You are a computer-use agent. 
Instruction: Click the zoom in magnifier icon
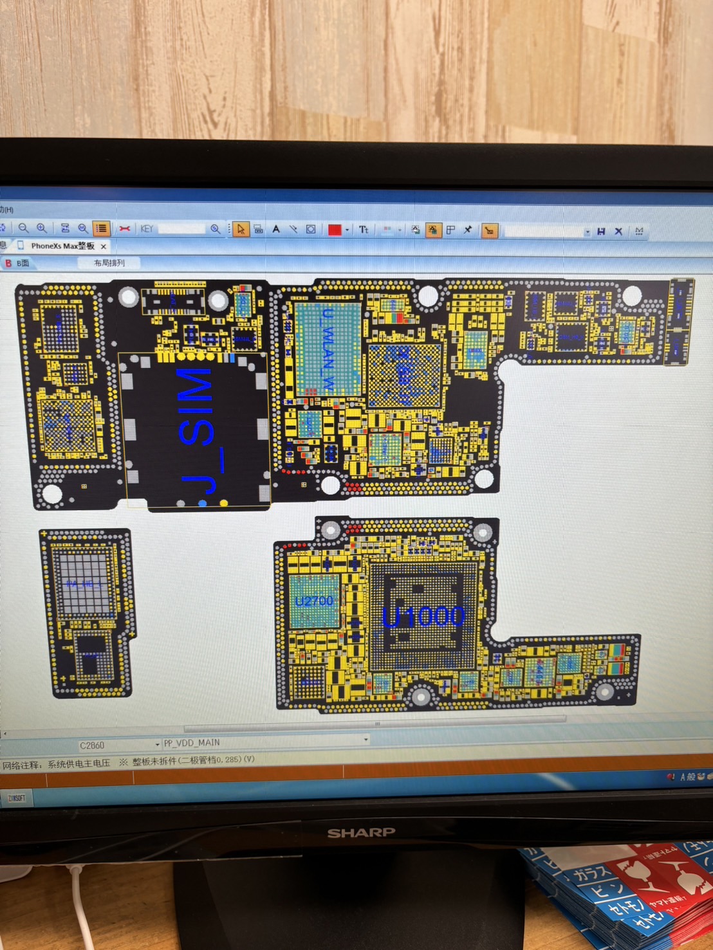click(x=42, y=228)
